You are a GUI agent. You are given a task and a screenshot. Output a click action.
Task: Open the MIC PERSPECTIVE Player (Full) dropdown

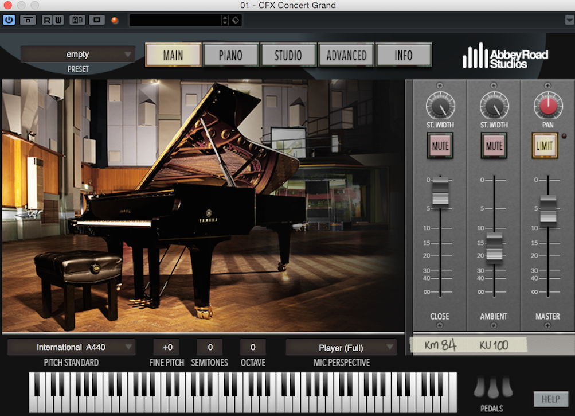341,347
